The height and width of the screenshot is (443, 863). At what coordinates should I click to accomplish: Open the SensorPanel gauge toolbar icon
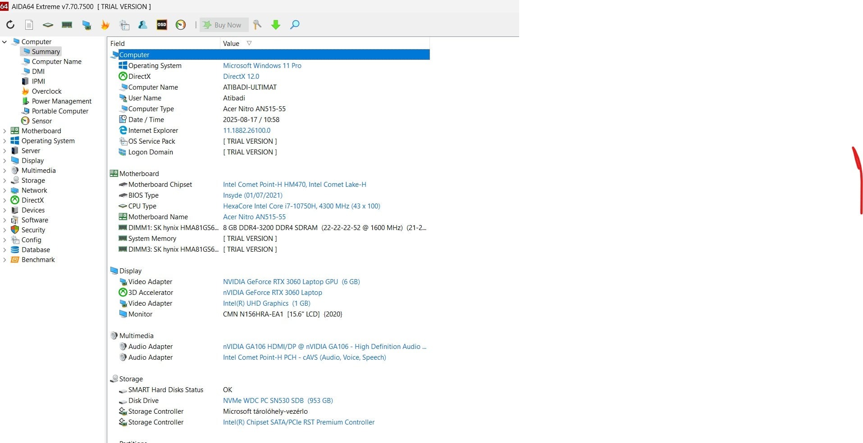tap(181, 25)
